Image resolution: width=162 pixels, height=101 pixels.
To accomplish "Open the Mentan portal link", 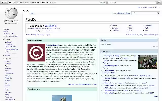I will [114, 26].
